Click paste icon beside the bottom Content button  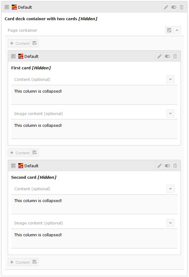pos(35,262)
